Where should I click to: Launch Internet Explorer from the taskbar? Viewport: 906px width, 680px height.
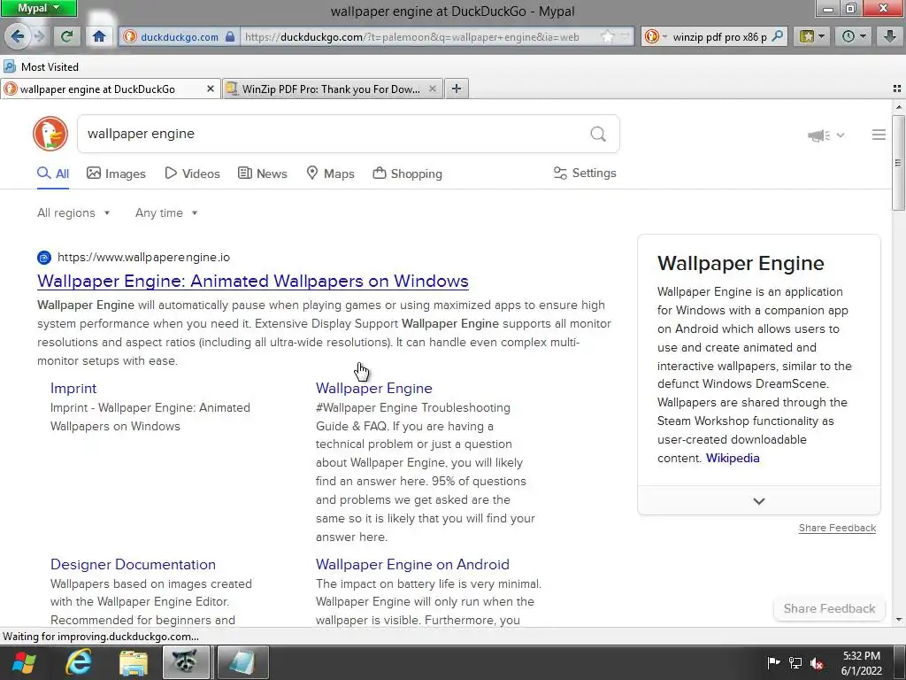pyautogui.click(x=78, y=662)
